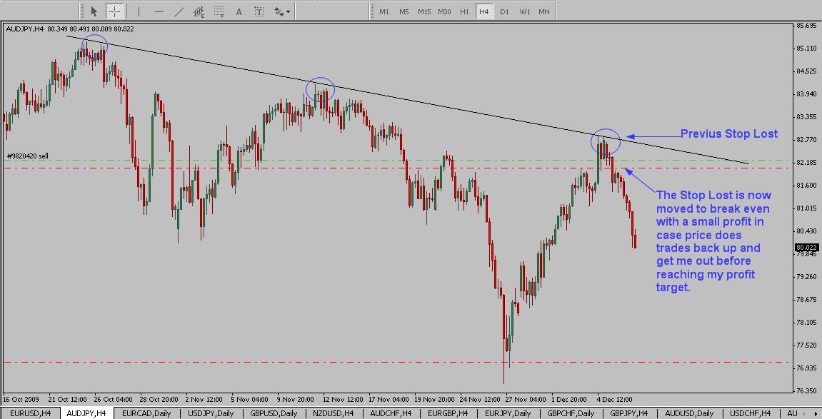Viewport: 822px width, 419px height.
Task: Pick the Fibonacci retracement tool
Action: (x=219, y=11)
